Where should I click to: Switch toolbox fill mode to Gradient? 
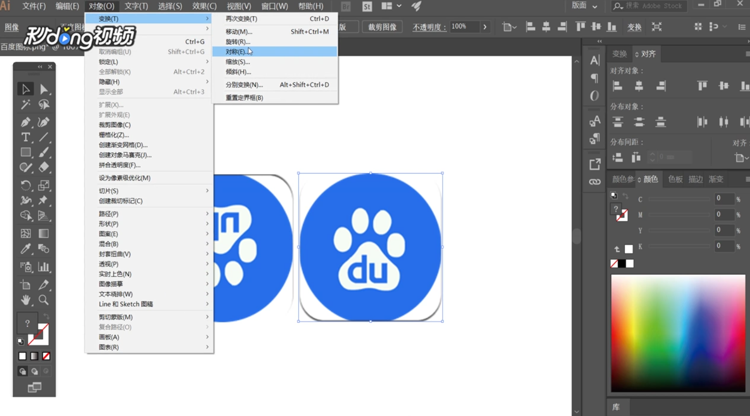[x=34, y=356]
